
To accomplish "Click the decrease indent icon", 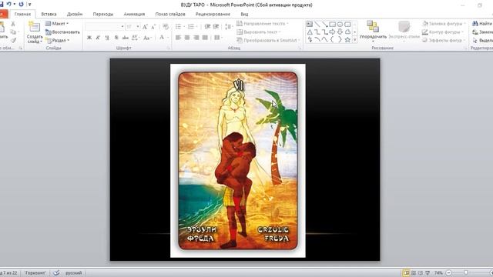I will pyautogui.click(x=207, y=27).
